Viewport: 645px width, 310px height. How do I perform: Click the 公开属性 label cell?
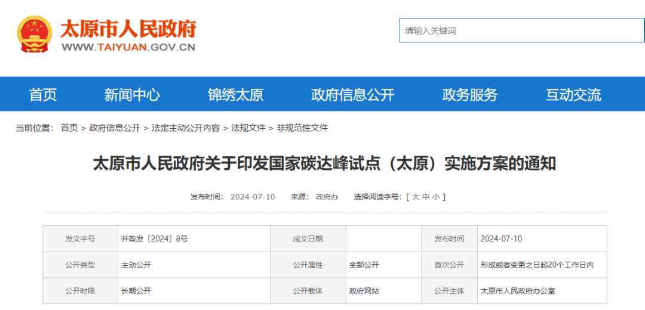coord(308,265)
